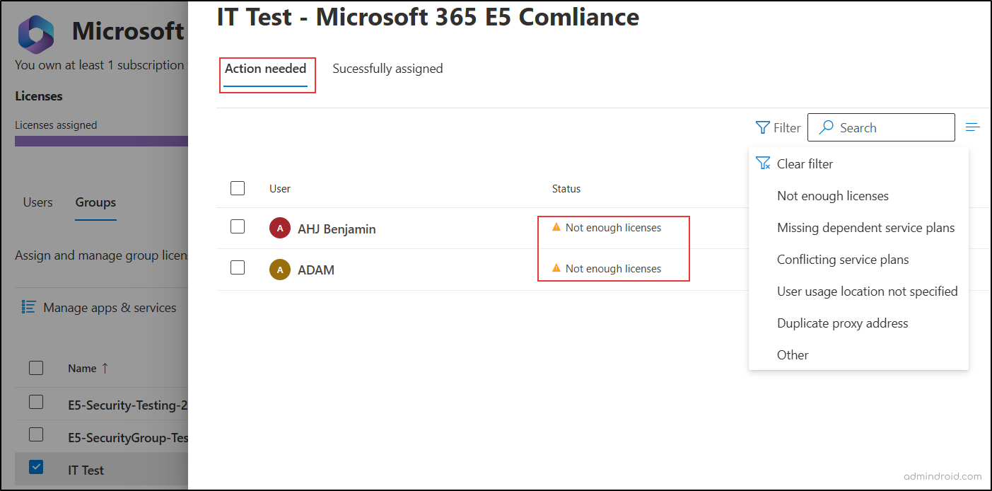
Task: Click the search magnifier icon
Action: tap(825, 127)
